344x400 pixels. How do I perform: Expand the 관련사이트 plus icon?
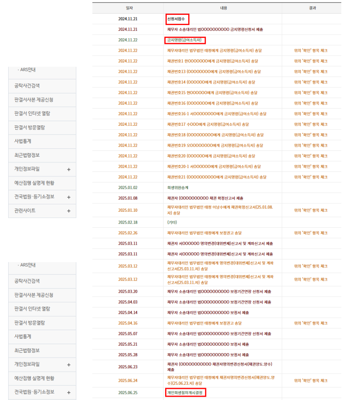click(x=69, y=211)
